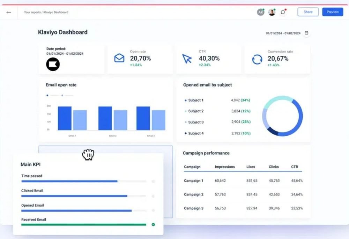Open the 01/01/2024 - 01/02/2024 date range
349x239 pixels.
283,33
